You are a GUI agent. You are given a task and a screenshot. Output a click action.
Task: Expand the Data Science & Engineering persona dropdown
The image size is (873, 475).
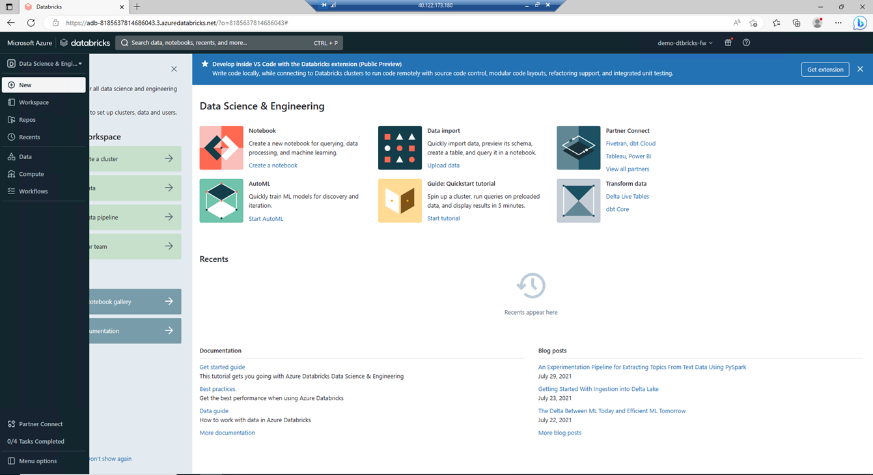point(44,64)
